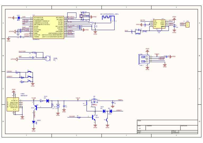Click the audio amplifier IC with SD and BYP pins

159,24
